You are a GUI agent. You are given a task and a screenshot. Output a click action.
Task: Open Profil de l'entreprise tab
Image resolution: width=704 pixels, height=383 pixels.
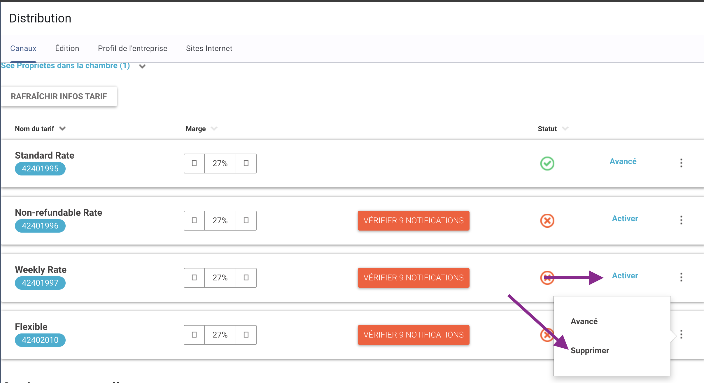tap(133, 48)
